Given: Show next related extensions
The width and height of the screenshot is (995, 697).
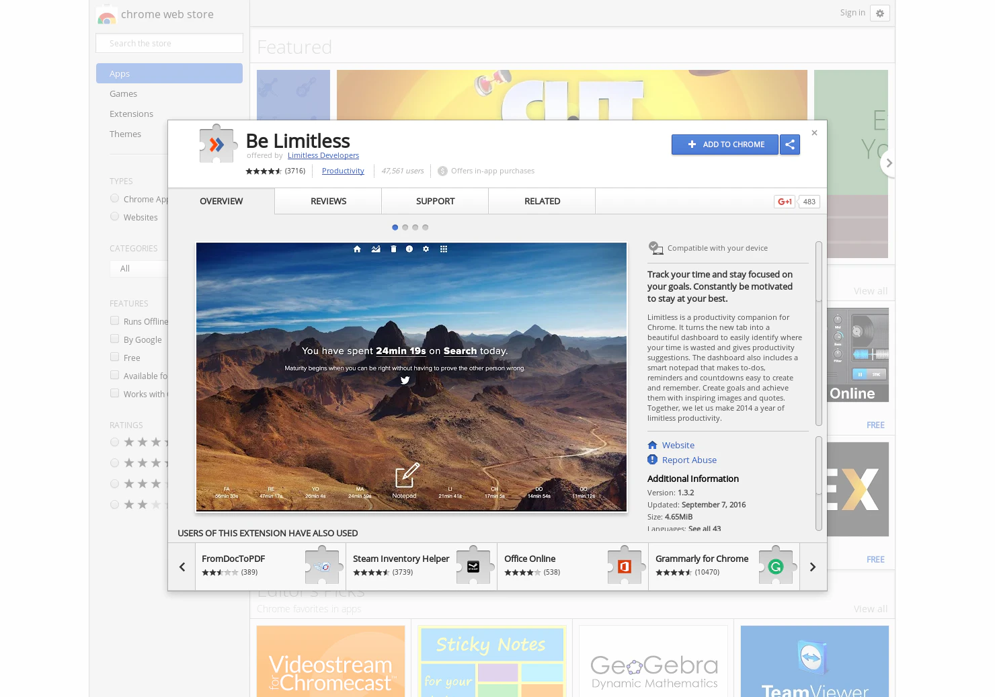Looking at the screenshot, I should (813, 567).
